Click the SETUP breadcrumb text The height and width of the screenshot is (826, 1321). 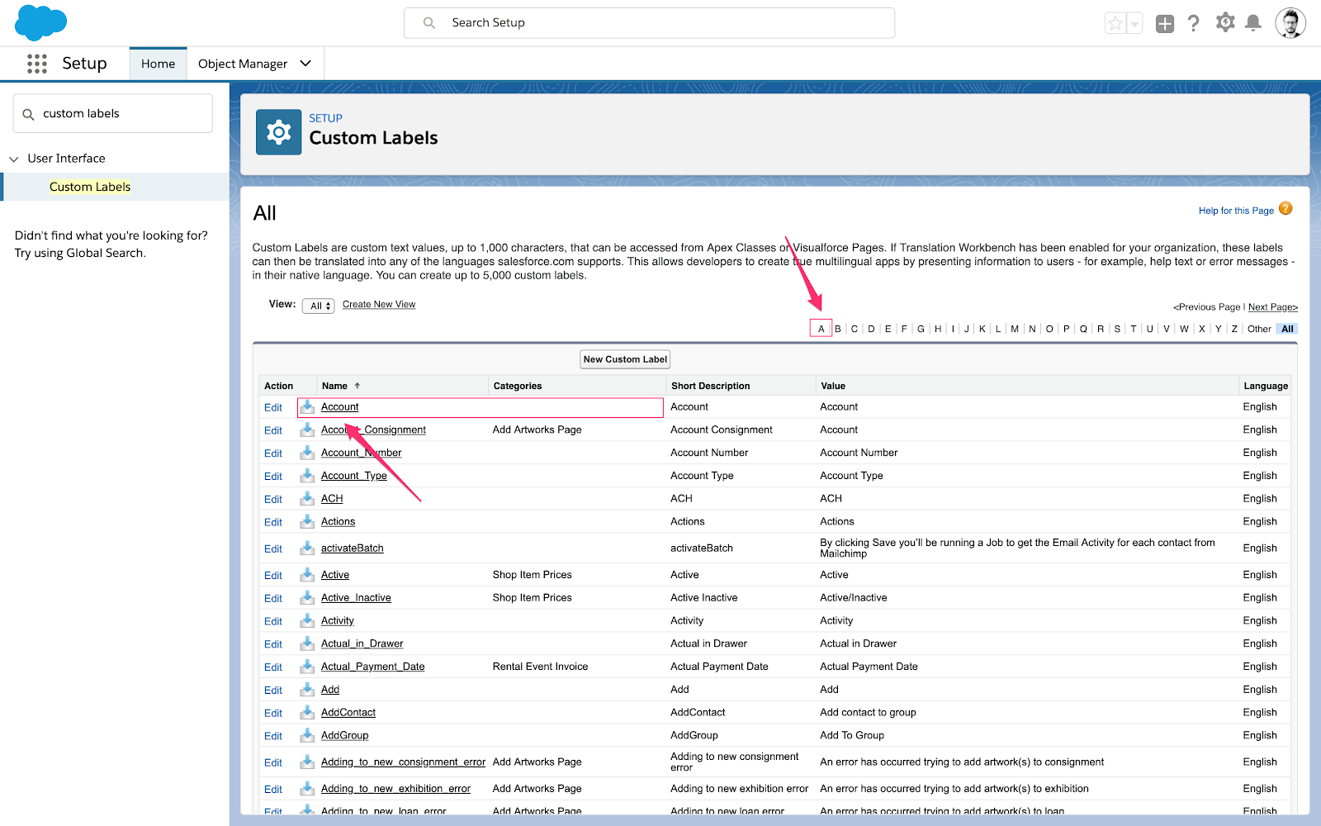tap(325, 118)
